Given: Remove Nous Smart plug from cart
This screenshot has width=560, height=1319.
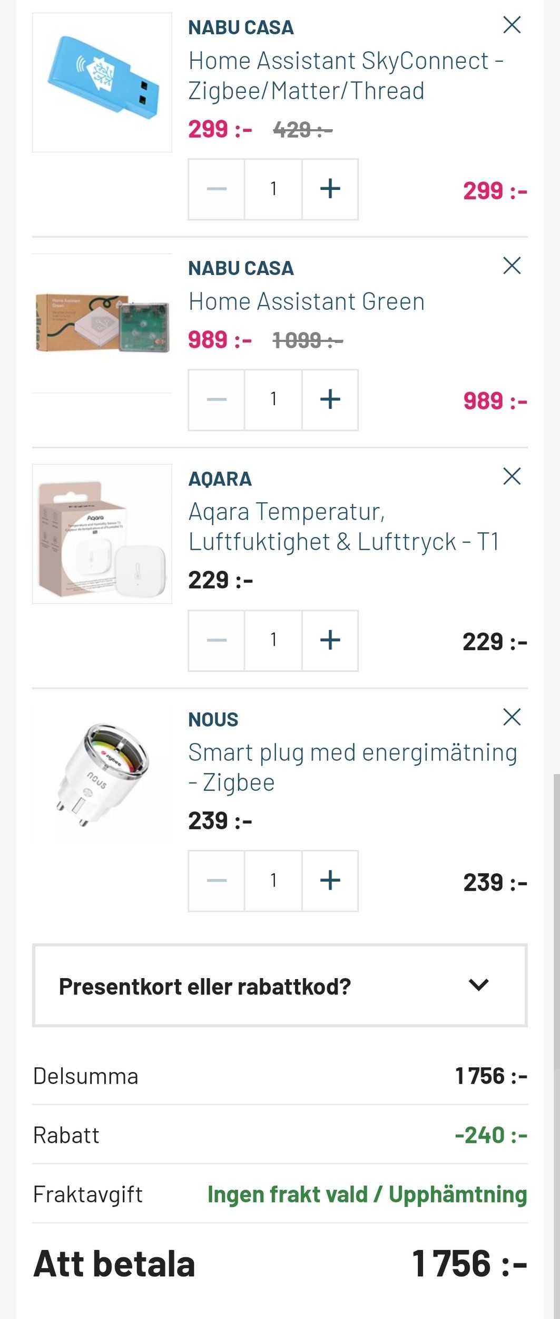Looking at the screenshot, I should point(512,716).
